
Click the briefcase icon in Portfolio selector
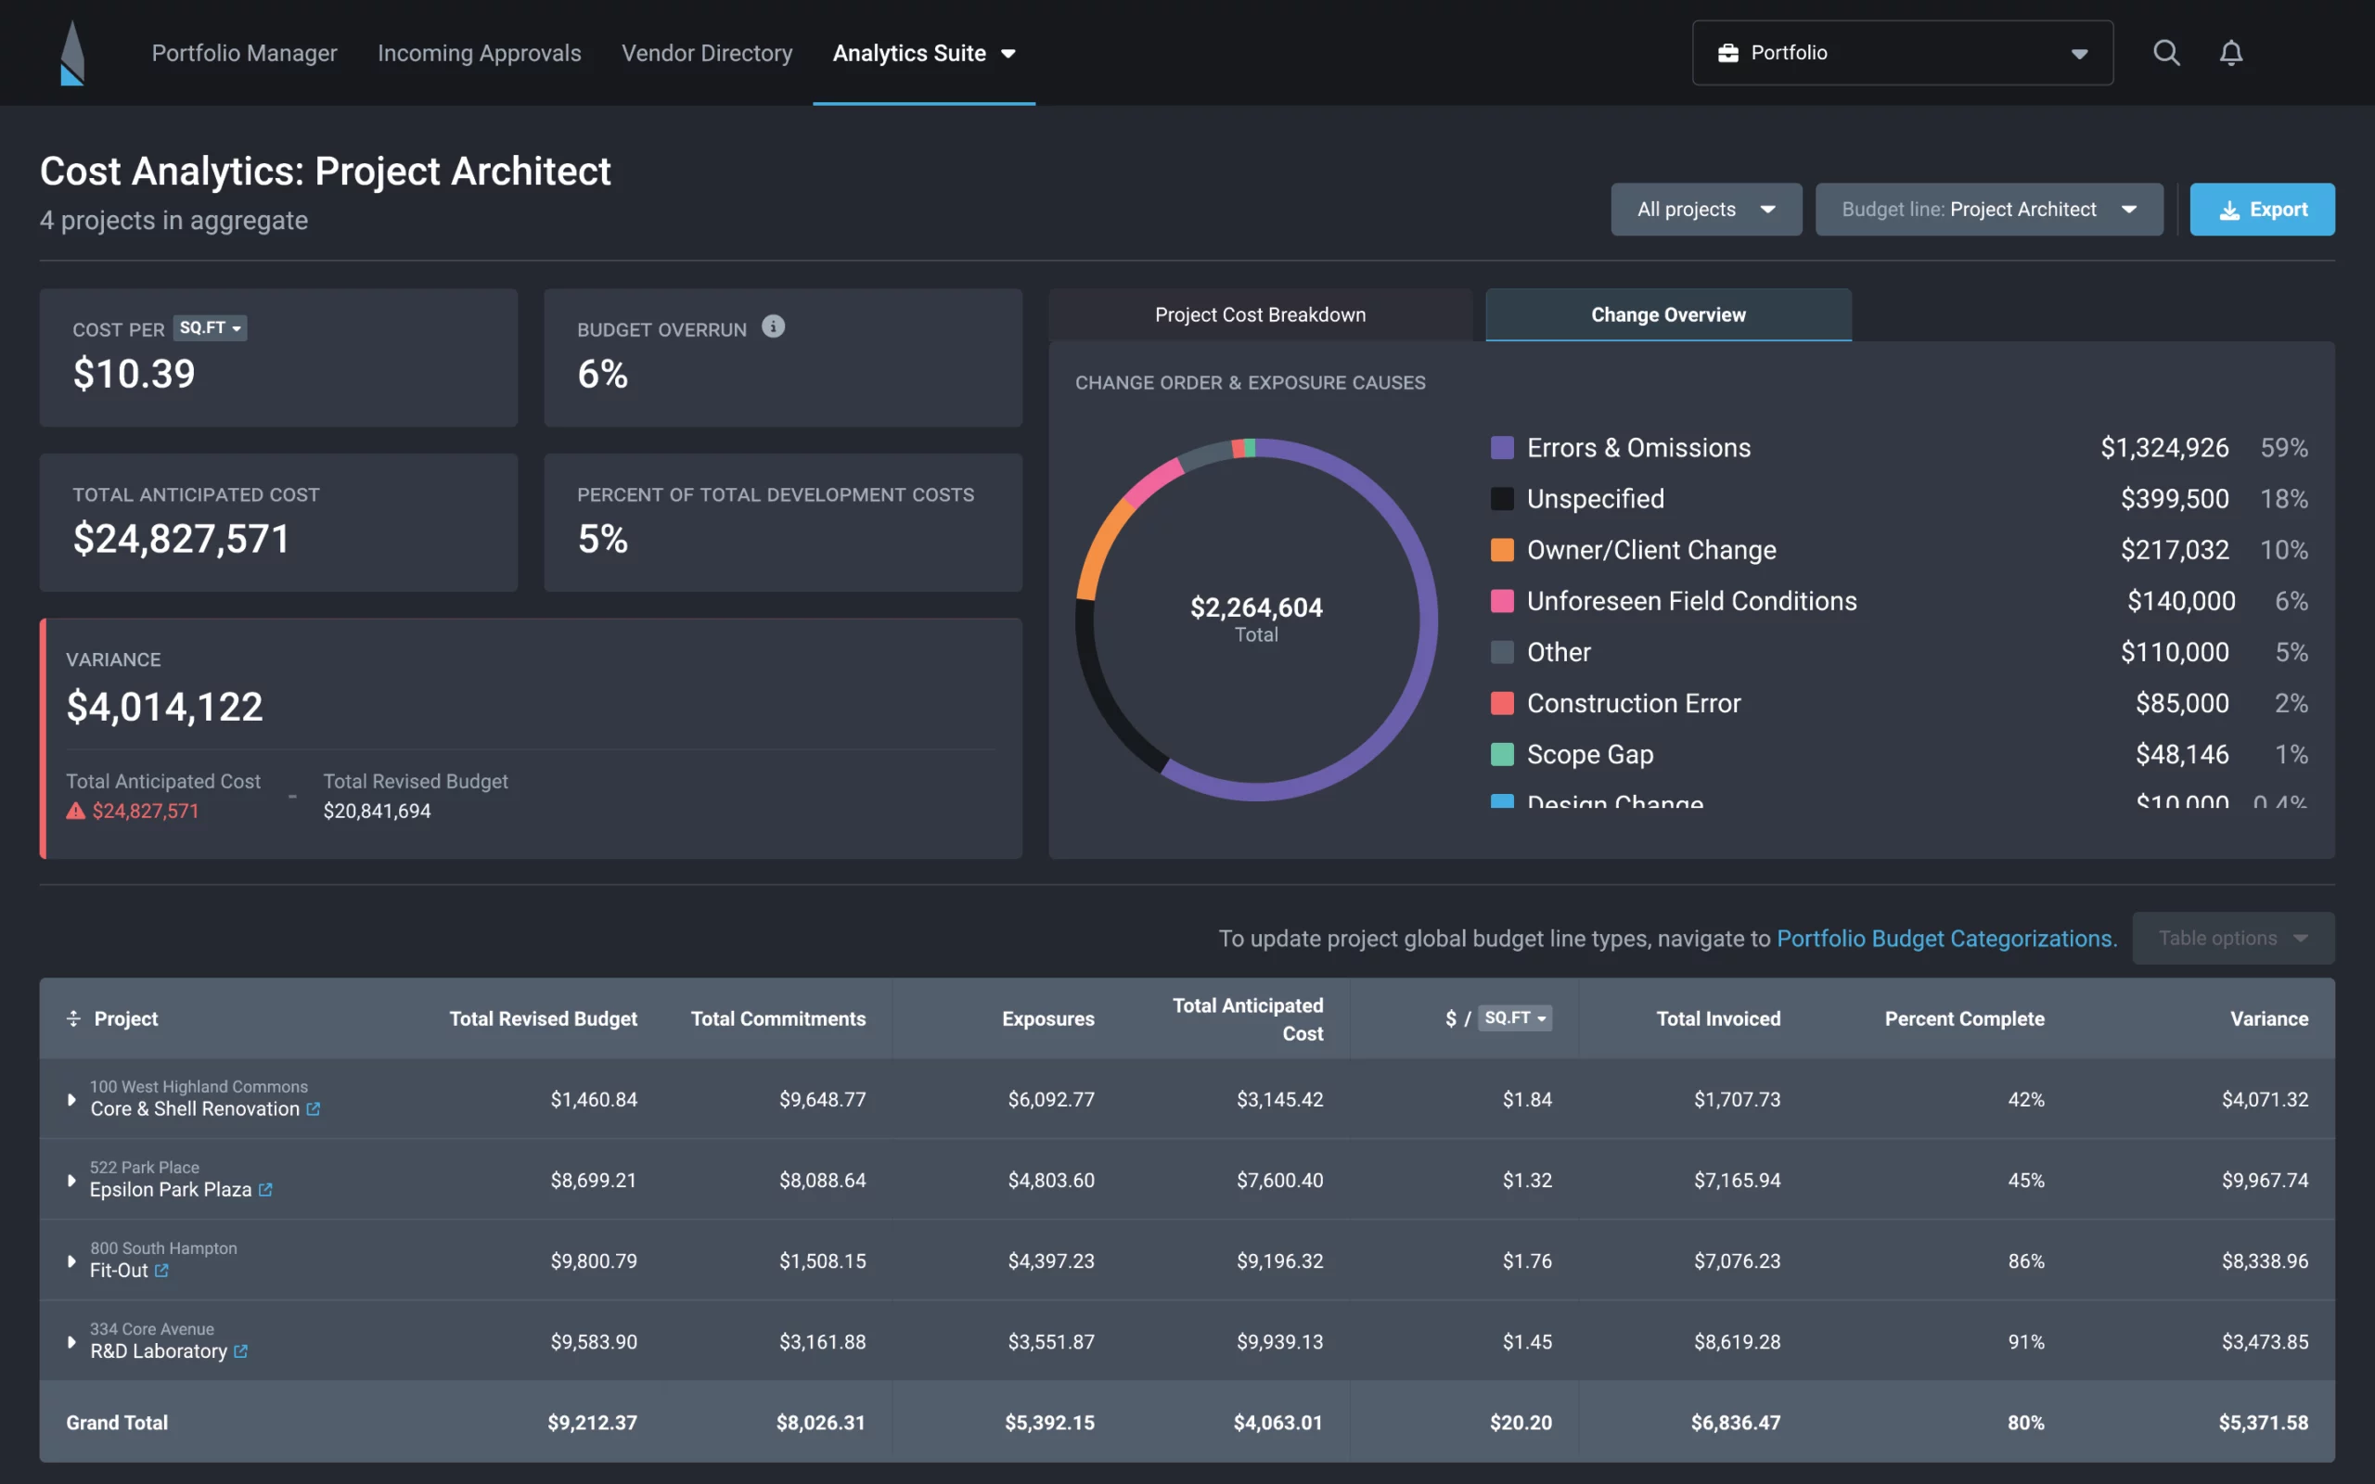point(1730,52)
